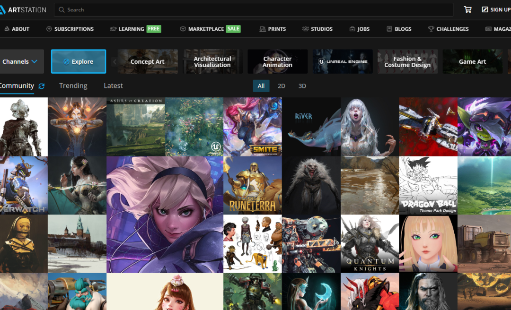Screen dimensions: 511x310
Task: Open the purple goblin character artwork
Action: point(485,127)
